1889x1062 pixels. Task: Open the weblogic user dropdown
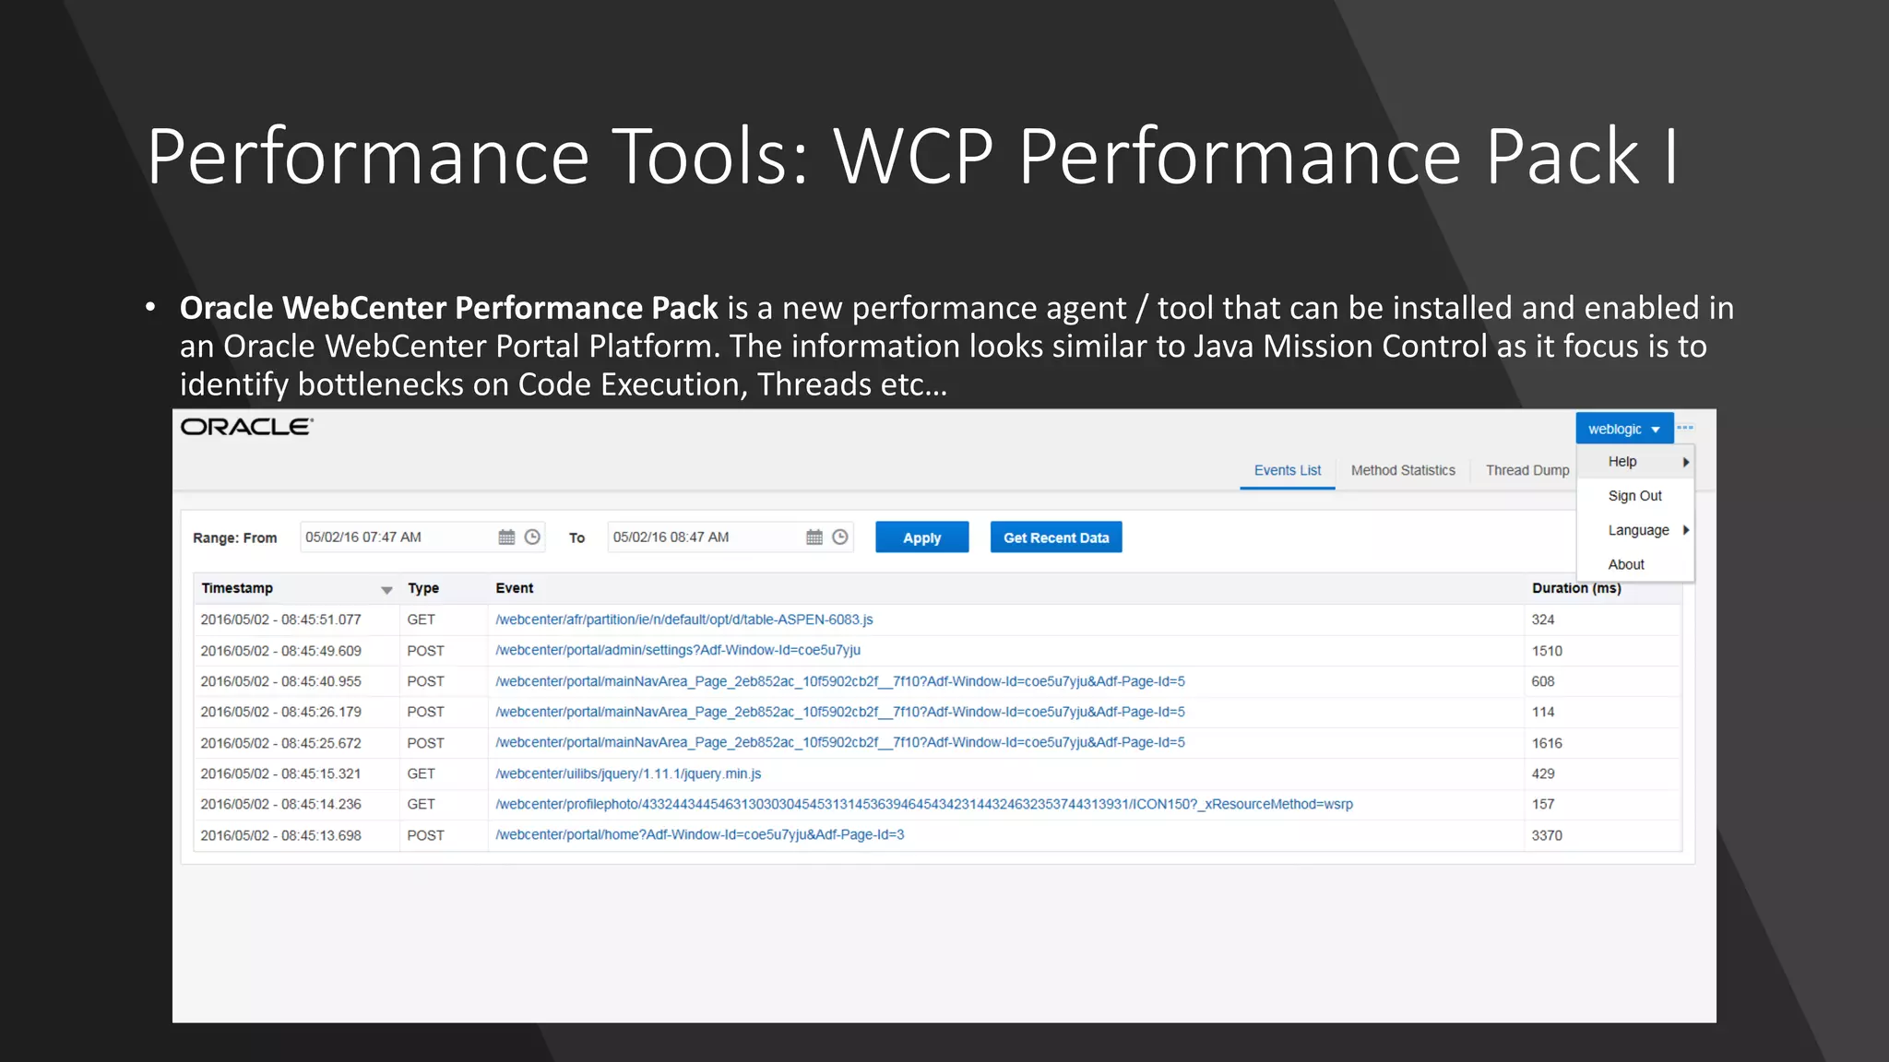pos(1624,429)
